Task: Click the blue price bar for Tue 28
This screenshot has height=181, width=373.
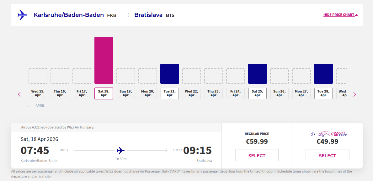Action: tap(323, 74)
